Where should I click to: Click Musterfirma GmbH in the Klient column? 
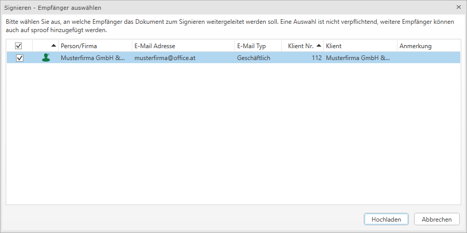358,58
